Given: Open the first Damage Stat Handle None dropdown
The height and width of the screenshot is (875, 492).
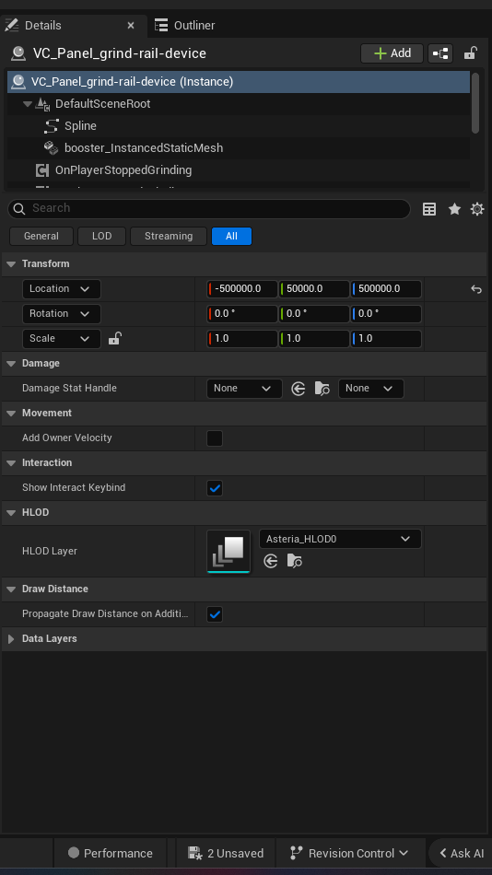Looking at the screenshot, I should 244,389.
